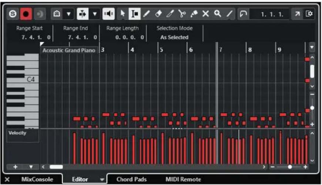
Task: Switch to the MixConsole tab
Action: tap(37, 179)
